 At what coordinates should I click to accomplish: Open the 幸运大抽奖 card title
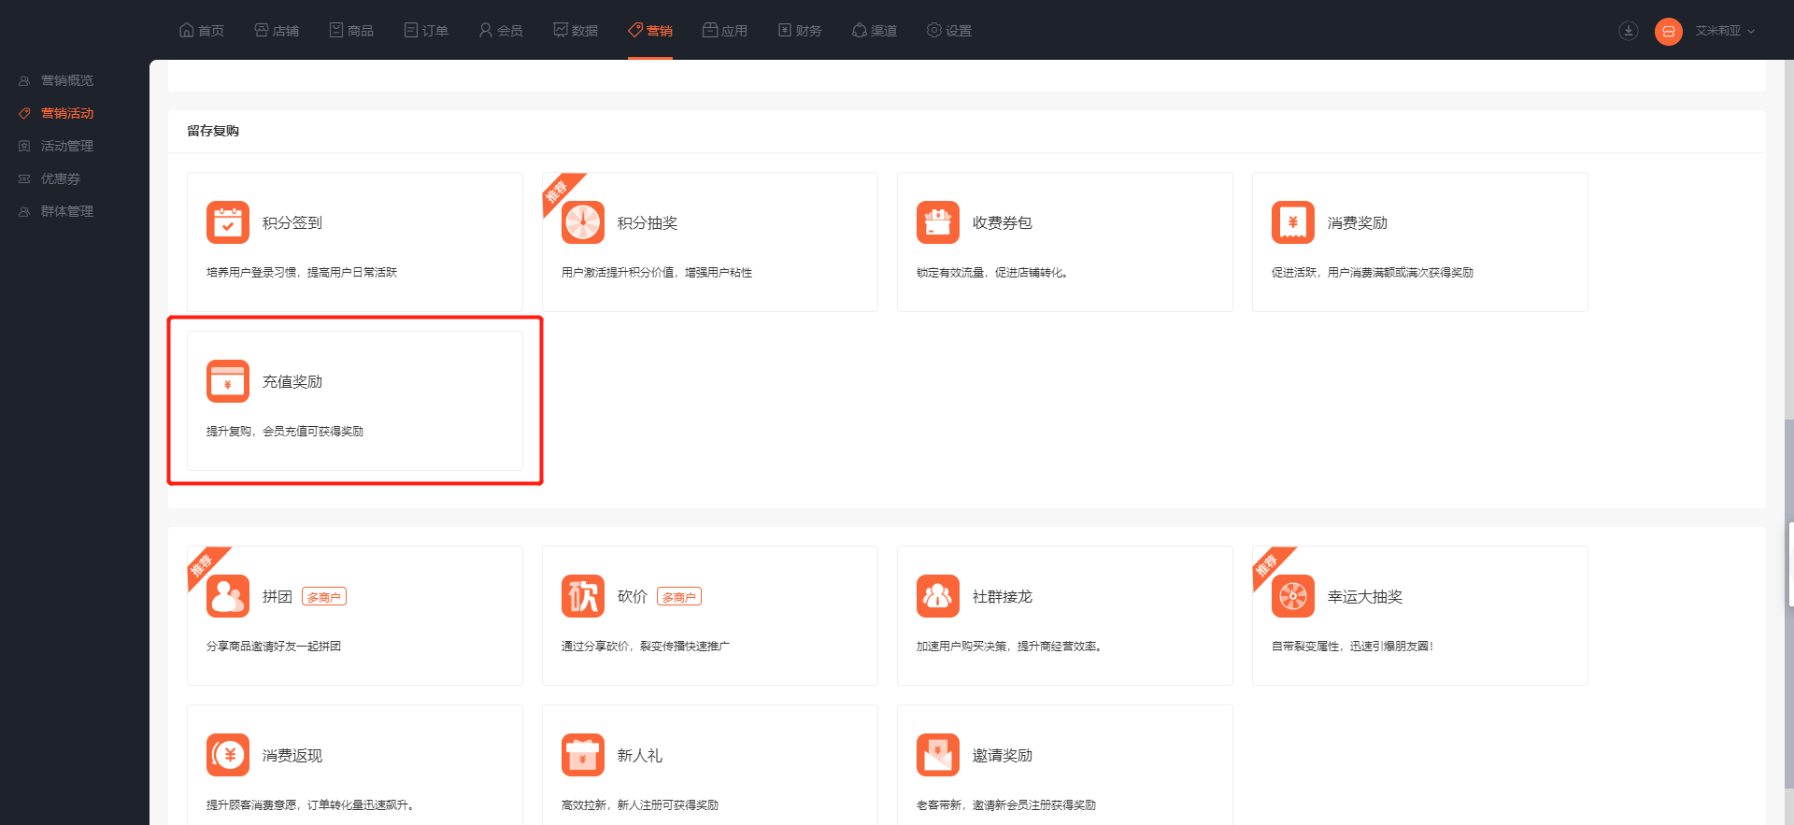point(1365,596)
